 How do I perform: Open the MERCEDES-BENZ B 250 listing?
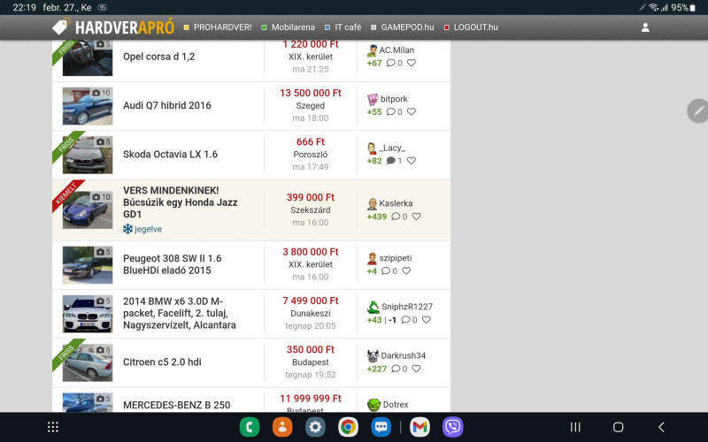(x=176, y=405)
